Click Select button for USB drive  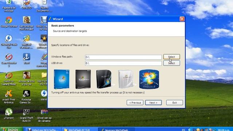click(171, 63)
